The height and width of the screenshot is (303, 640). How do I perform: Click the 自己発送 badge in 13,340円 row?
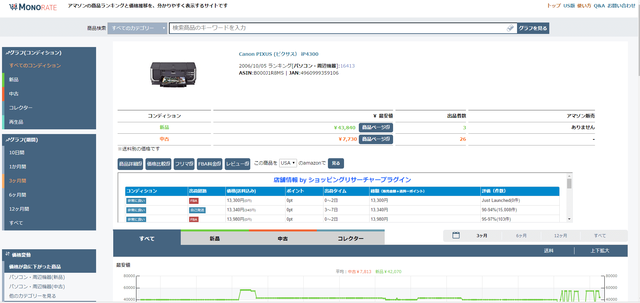pyautogui.click(x=197, y=210)
